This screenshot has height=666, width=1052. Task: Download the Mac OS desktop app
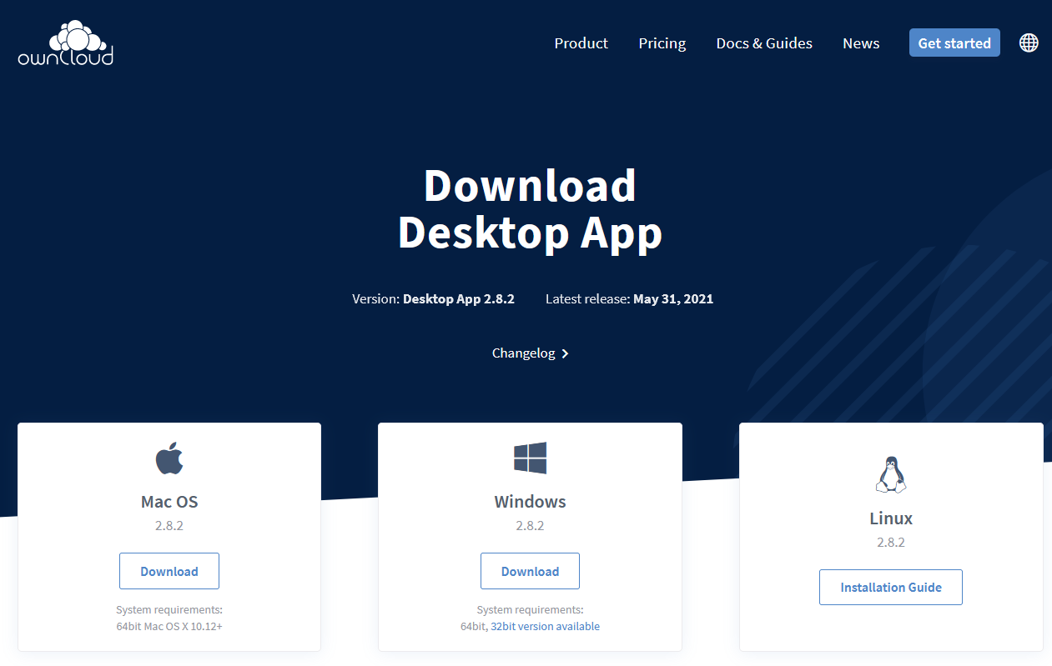169,571
